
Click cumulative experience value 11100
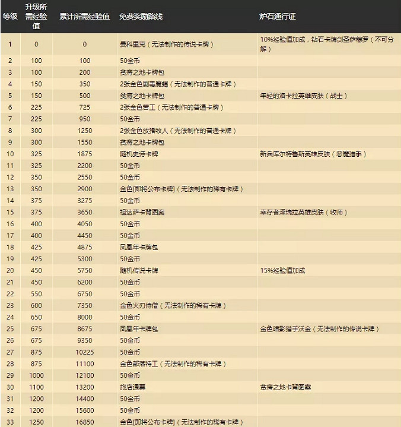85,364
